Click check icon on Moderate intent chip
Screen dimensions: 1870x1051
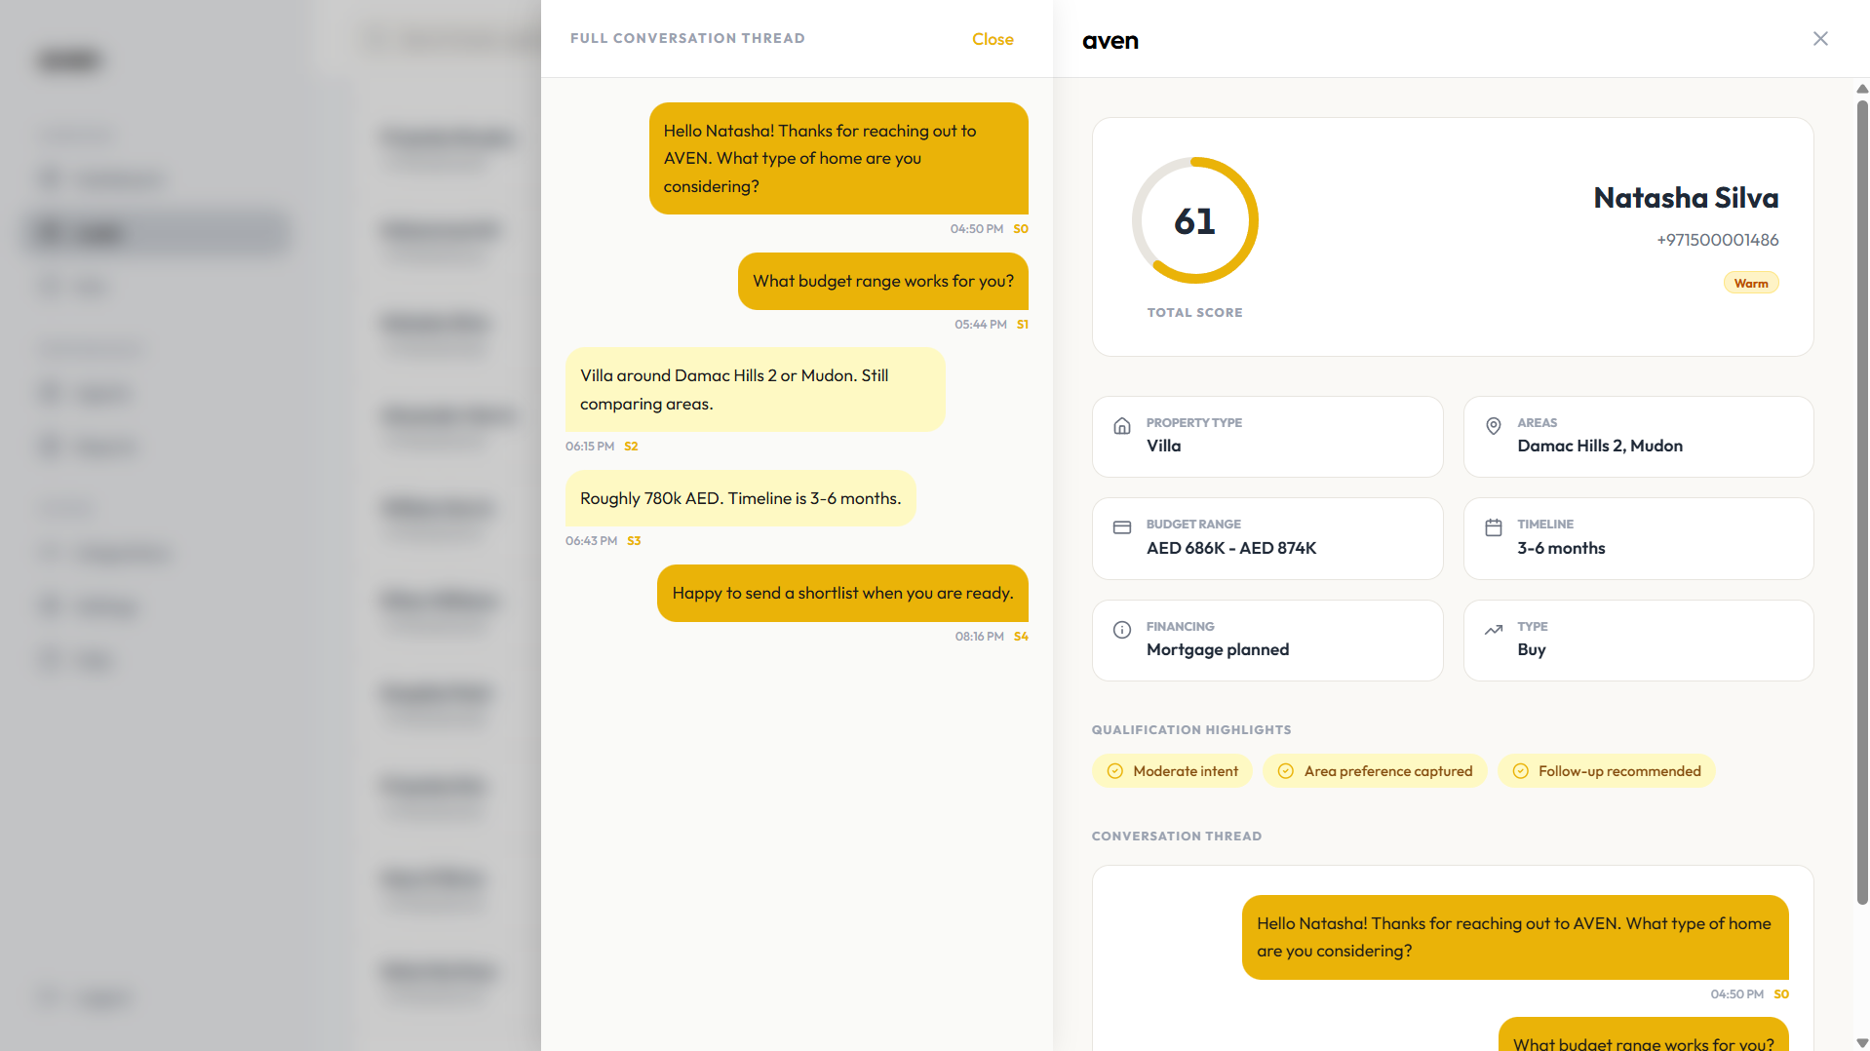click(x=1115, y=771)
